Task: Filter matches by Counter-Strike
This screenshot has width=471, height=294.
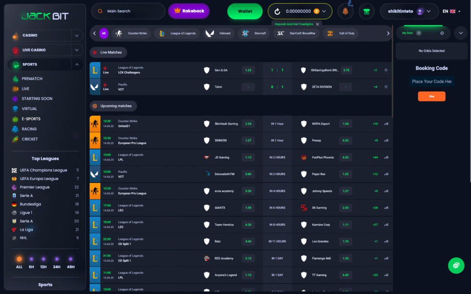Action: 131,33
